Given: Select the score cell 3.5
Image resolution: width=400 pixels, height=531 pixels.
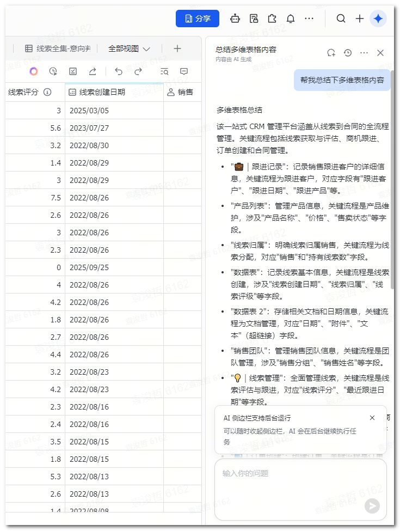Looking at the screenshot, I should pos(35,442).
